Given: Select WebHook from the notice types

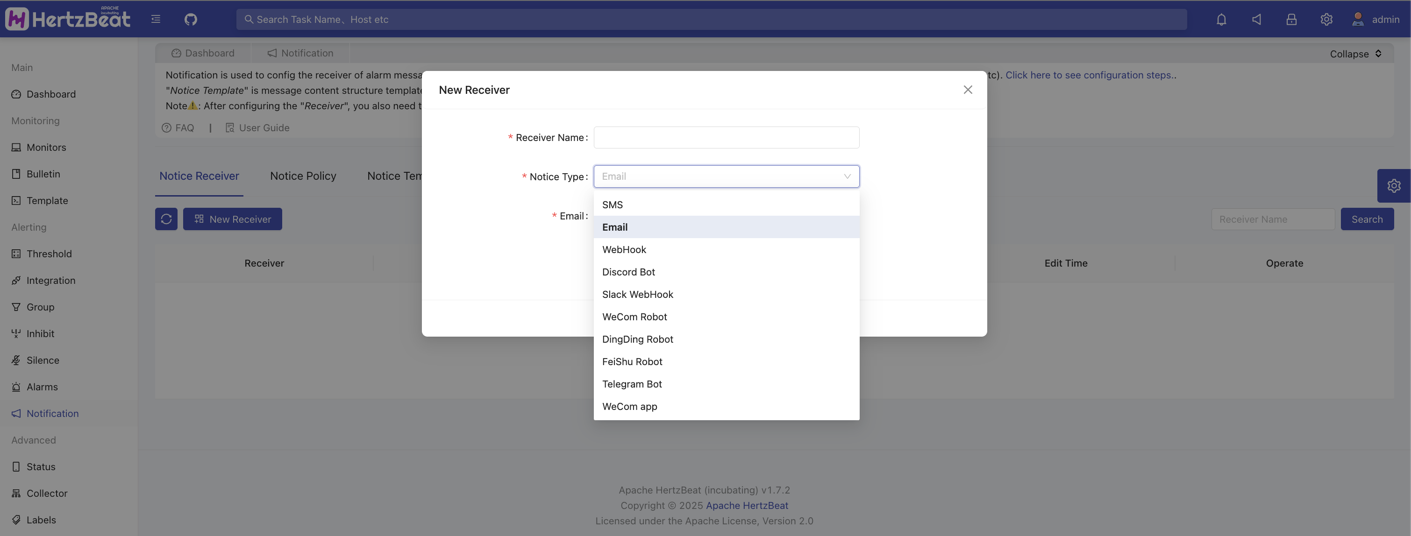Looking at the screenshot, I should [624, 250].
